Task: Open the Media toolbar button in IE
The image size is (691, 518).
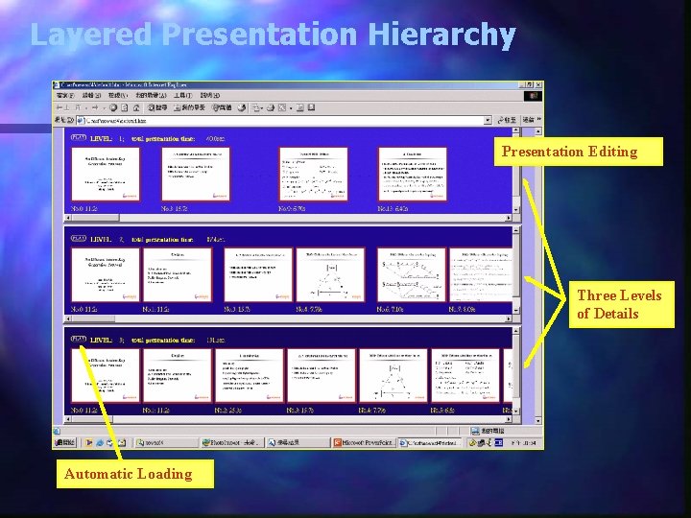Action: (222, 107)
